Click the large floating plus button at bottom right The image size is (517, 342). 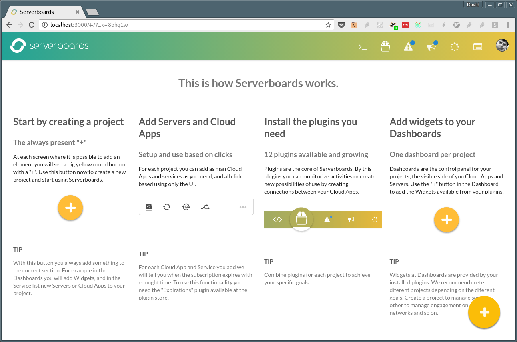[x=484, y=312]
